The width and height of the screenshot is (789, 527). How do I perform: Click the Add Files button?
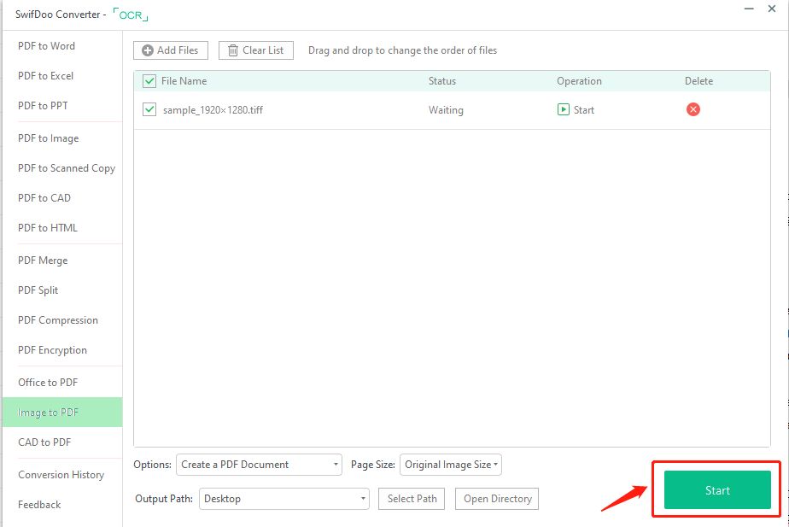[171, 50]
